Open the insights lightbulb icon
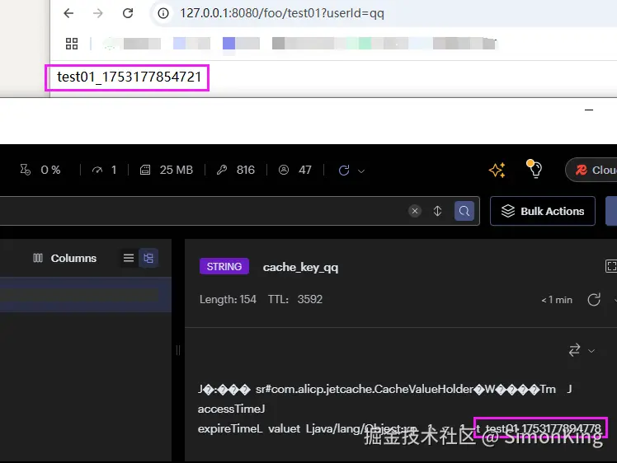This screenshot has width=617, height=463. 534,169
